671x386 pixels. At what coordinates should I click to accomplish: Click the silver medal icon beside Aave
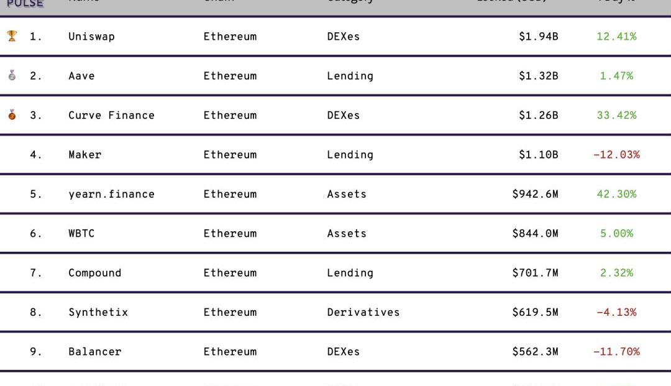[12, 75]
